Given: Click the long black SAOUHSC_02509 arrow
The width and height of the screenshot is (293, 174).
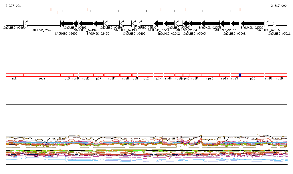Looking at the screenshot, I should point(253,24).
